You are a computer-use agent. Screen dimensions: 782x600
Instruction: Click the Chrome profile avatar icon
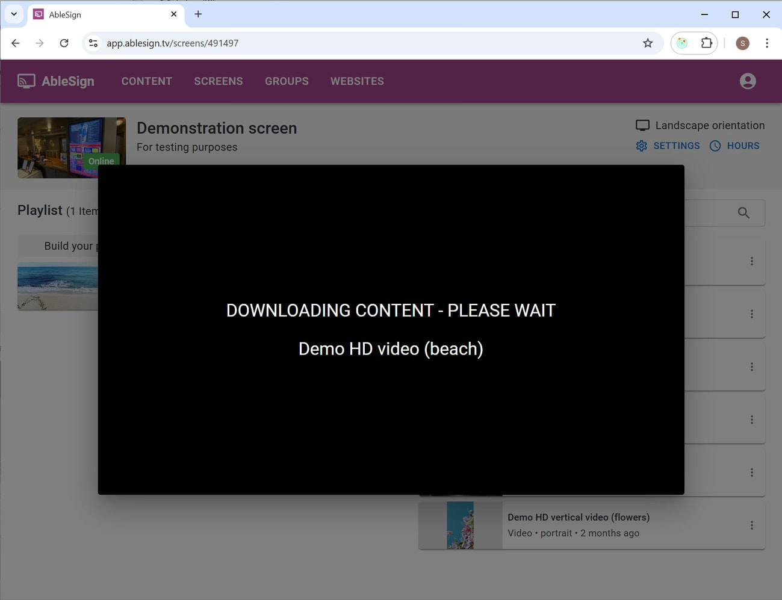tap(742, 43)
